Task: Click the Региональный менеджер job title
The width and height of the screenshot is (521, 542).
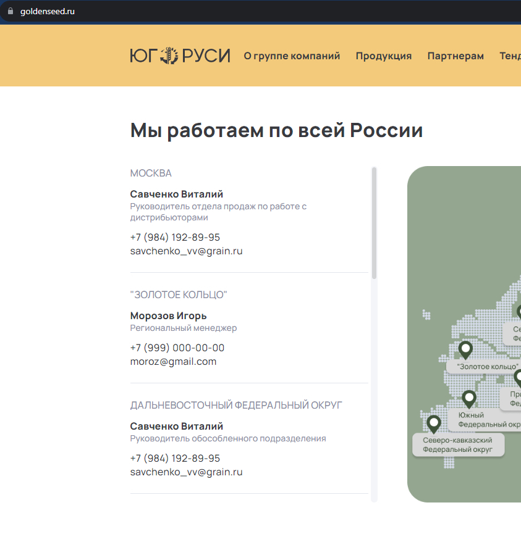Action: tap(184, 328)
